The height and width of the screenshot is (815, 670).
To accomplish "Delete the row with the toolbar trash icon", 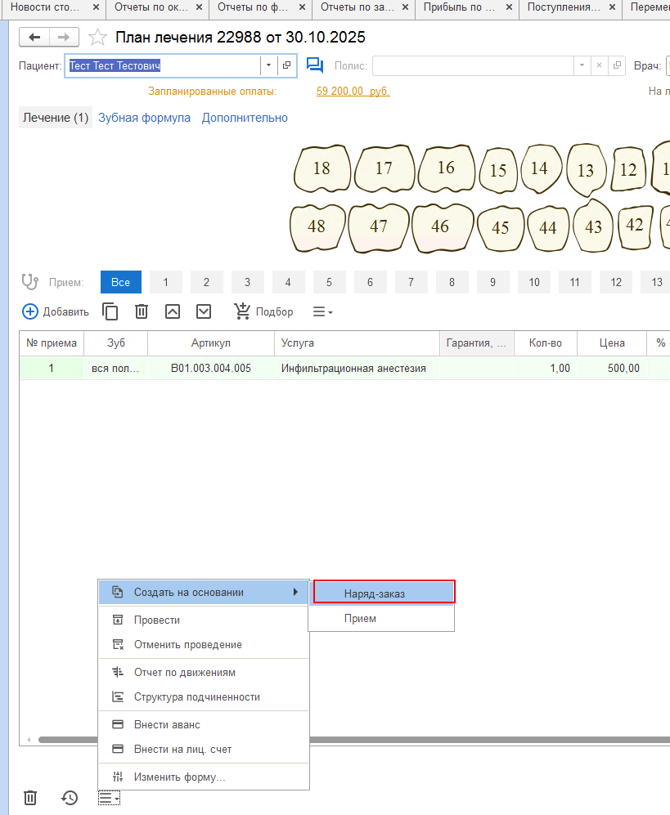I will click(142, 311).
